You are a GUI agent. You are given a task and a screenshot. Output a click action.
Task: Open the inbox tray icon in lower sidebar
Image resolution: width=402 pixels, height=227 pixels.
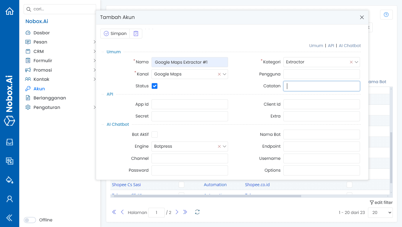[x=10, y=142]
